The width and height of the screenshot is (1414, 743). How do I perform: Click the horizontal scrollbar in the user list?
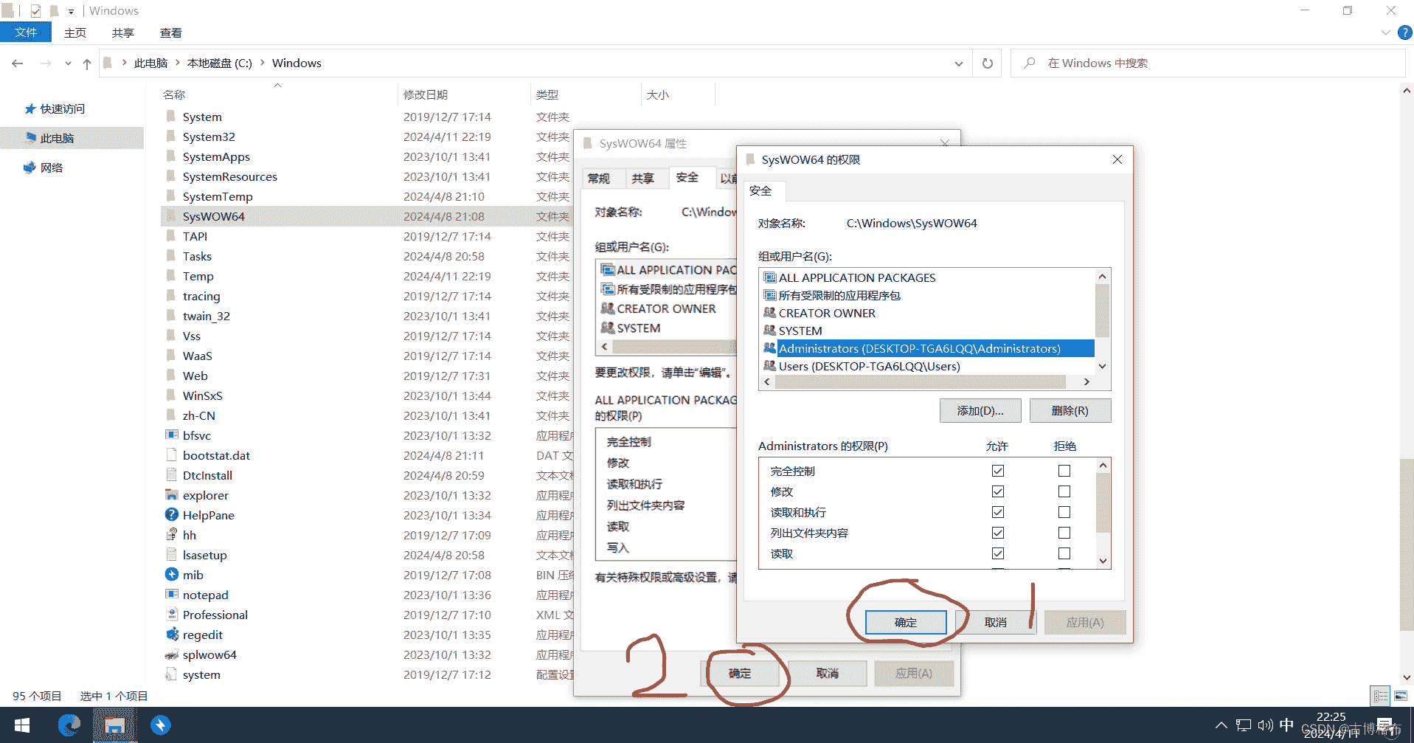click(920, 382)
